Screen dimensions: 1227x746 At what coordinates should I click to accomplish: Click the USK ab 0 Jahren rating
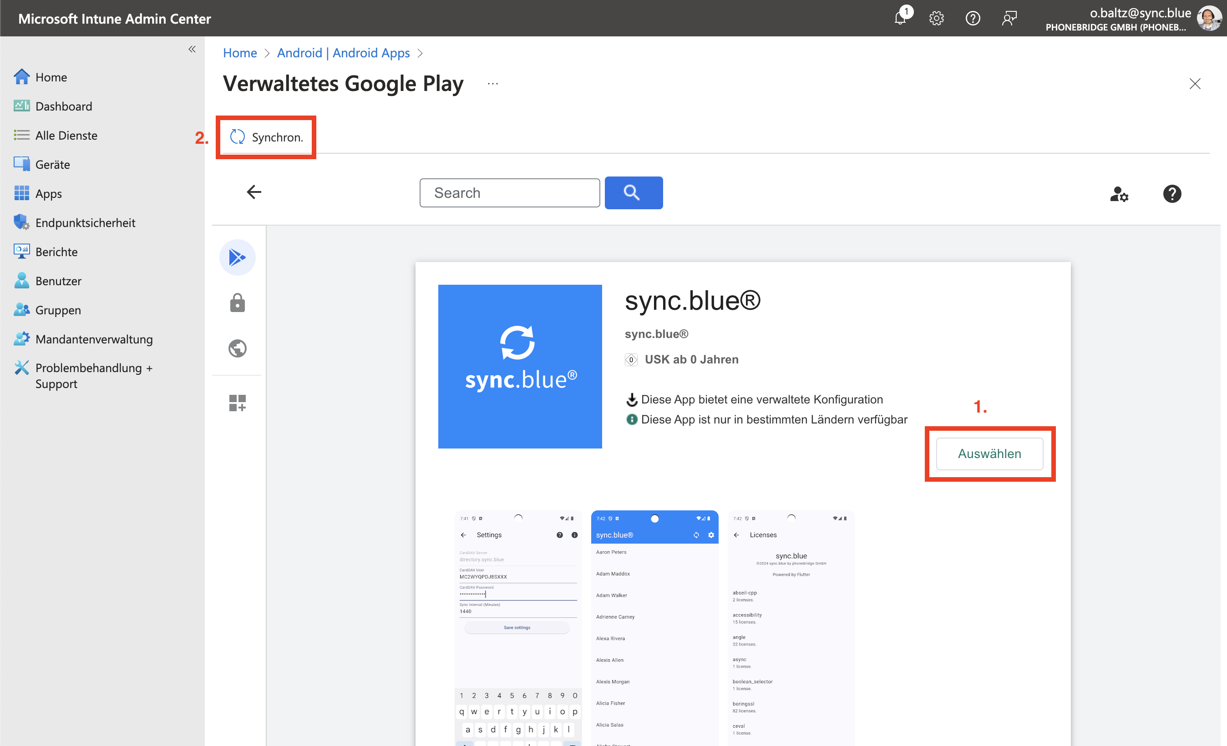[691, 359]
